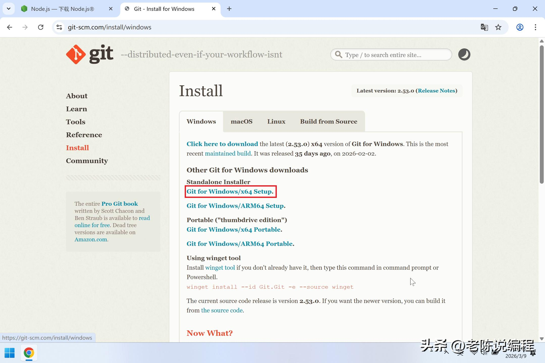Open new tab with plus icon
This screenshot has width=545, height=363.
(229, 9)
